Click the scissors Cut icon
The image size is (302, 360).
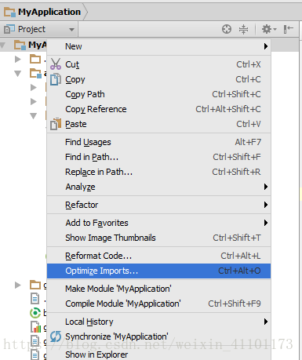point(56,64)
